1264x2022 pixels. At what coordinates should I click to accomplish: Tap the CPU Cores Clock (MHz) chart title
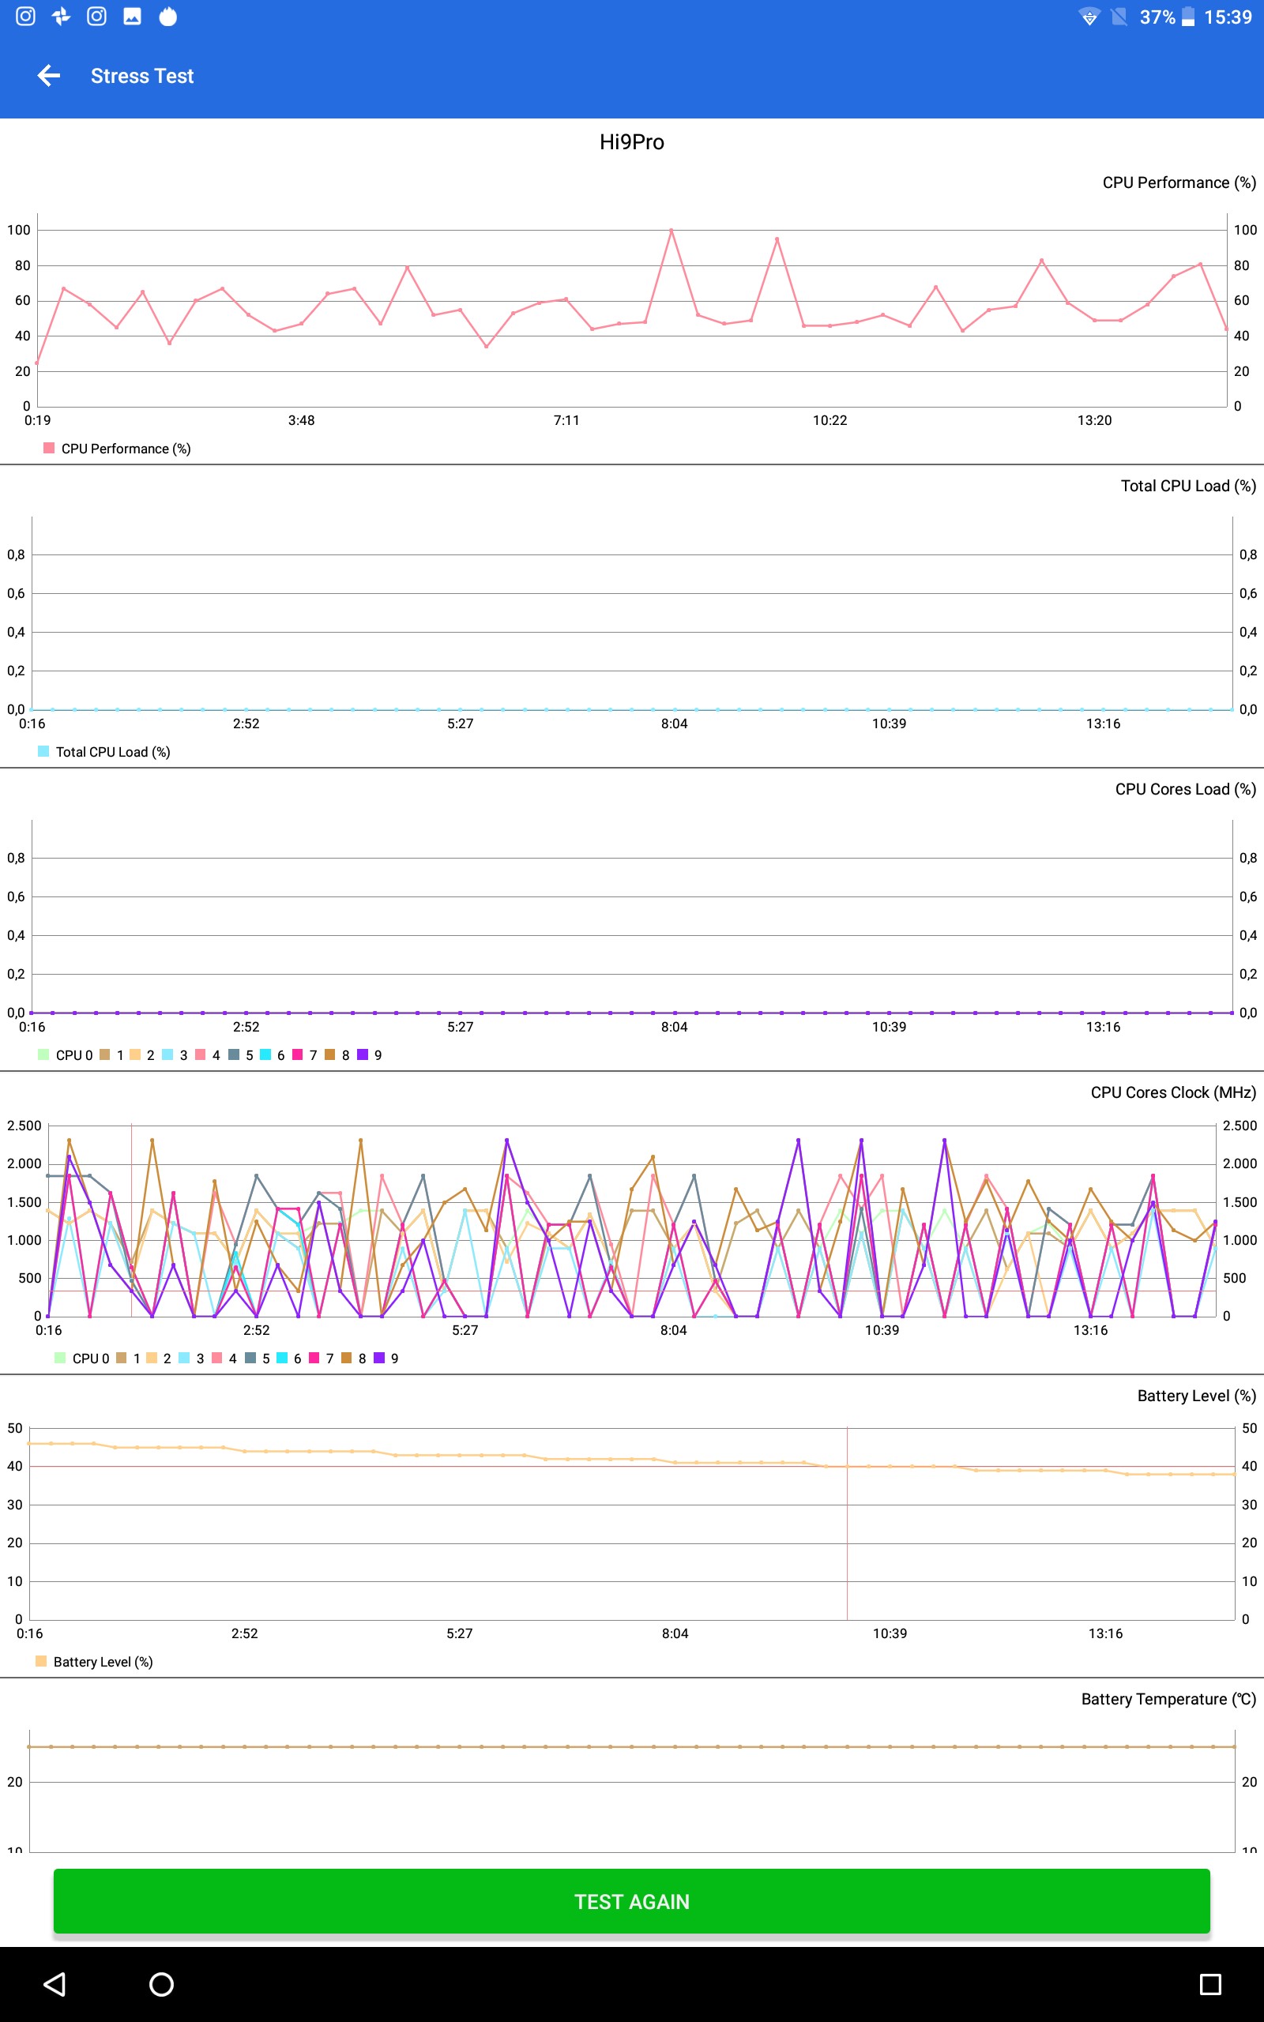(x=1173, y=1092)
